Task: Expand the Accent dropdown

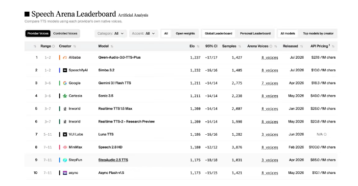Action: [143, 34]
